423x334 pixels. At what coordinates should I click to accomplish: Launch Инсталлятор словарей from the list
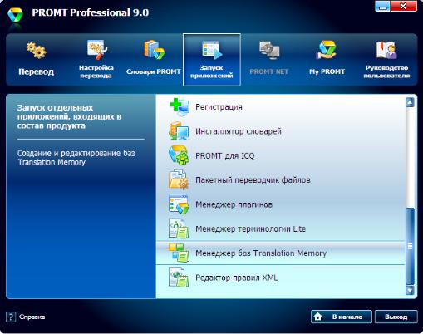tap(281, 131)
